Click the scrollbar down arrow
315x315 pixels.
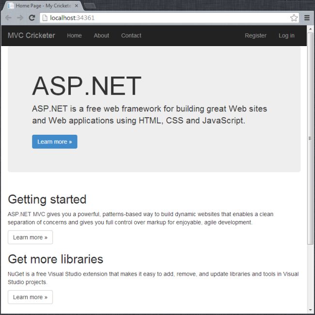click(310, 310)
